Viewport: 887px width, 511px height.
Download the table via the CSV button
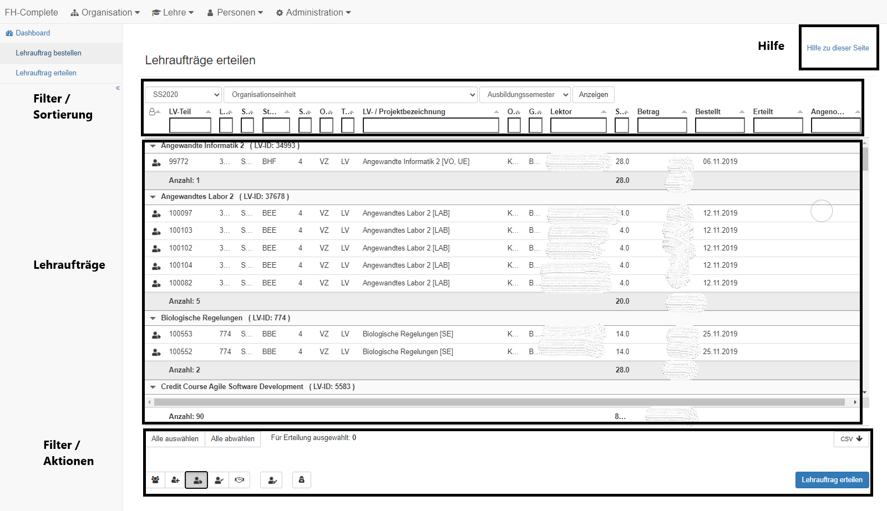(x=851, y=439)
